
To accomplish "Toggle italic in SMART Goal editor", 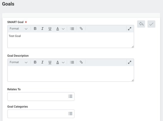I will (42, 29).
